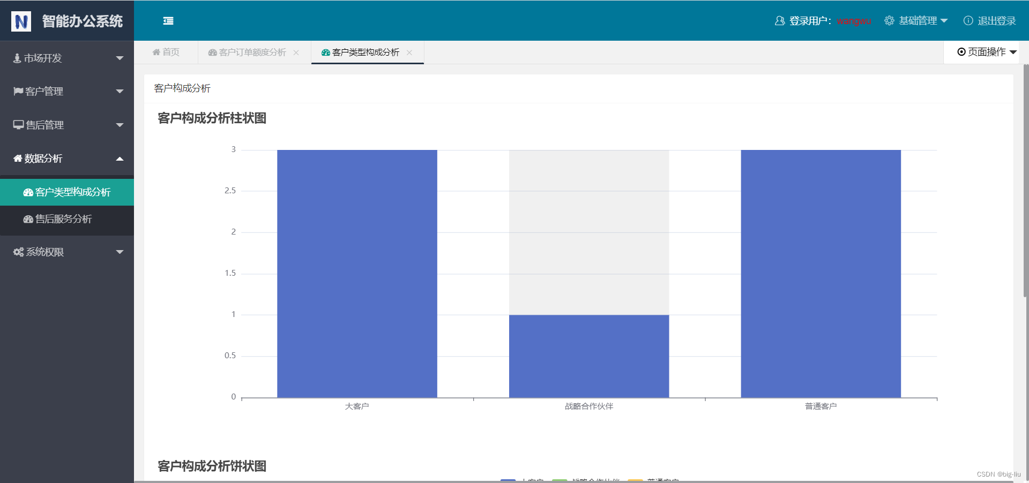1029x483 pixels.
Task: Click the 市场开发 person icon in sidebar
Action: pyautogui.click(x=17, y=58)
